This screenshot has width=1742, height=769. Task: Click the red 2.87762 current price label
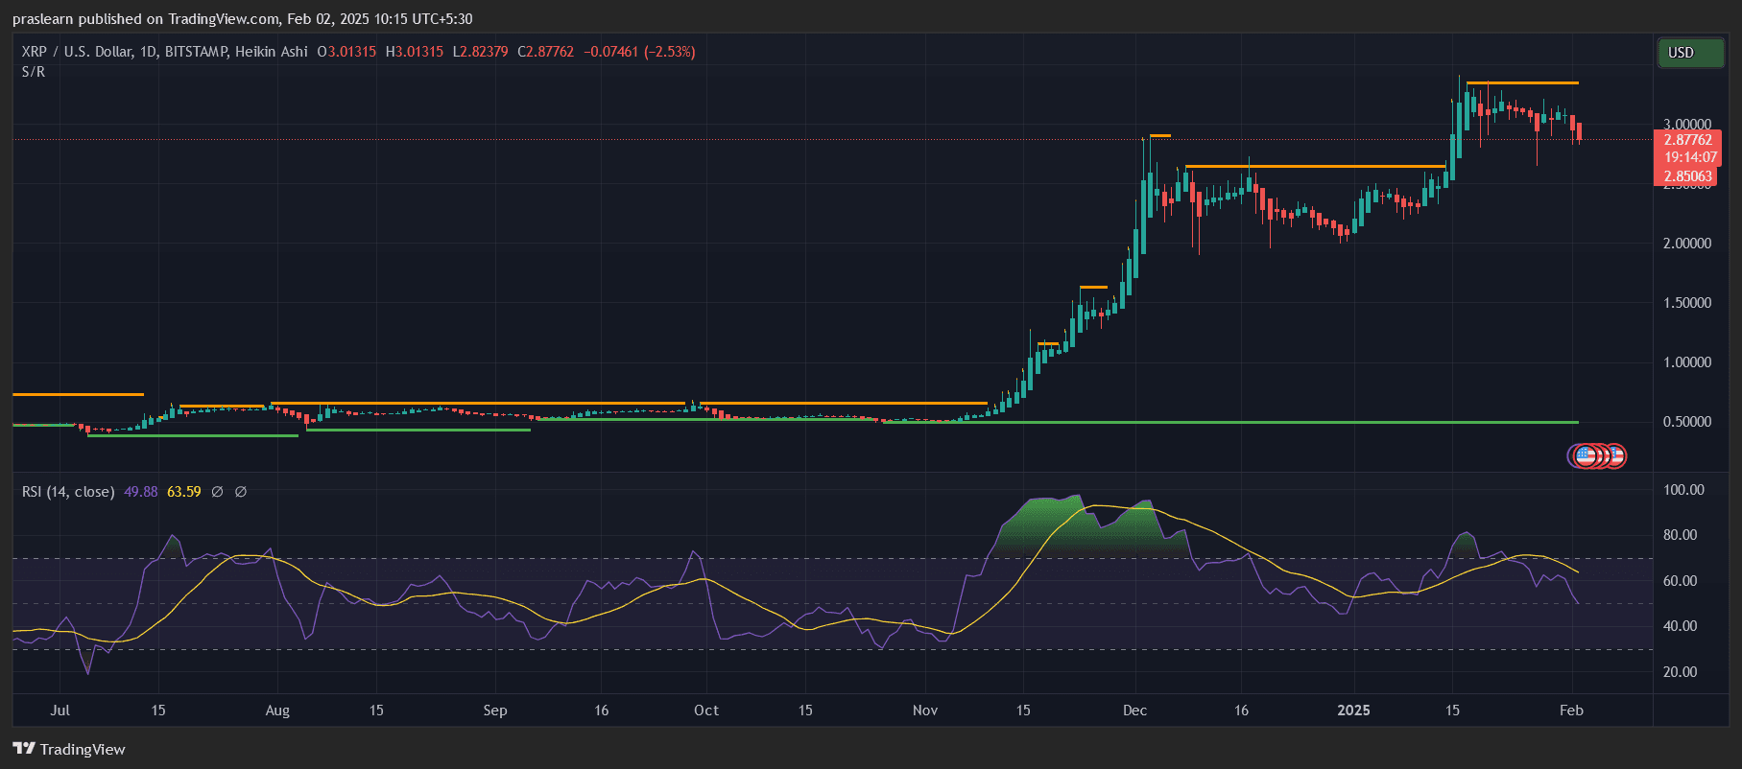pos(1687,140)
